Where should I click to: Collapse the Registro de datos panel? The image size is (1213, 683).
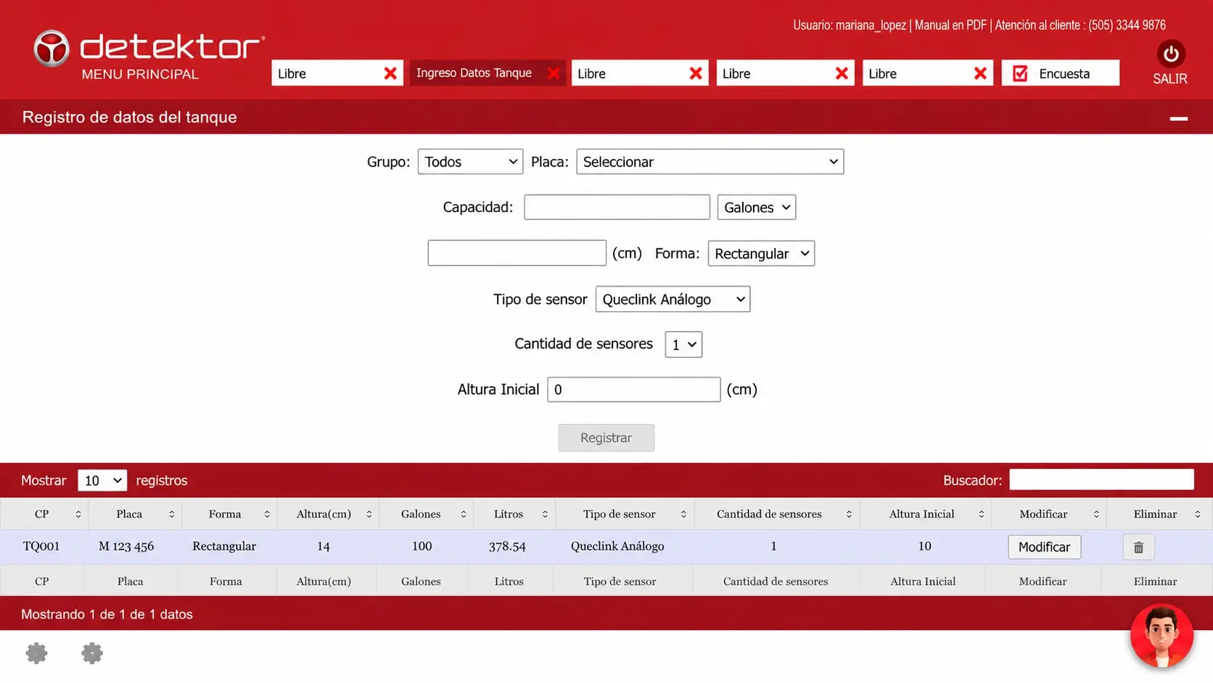click(x=1179, y=118)
